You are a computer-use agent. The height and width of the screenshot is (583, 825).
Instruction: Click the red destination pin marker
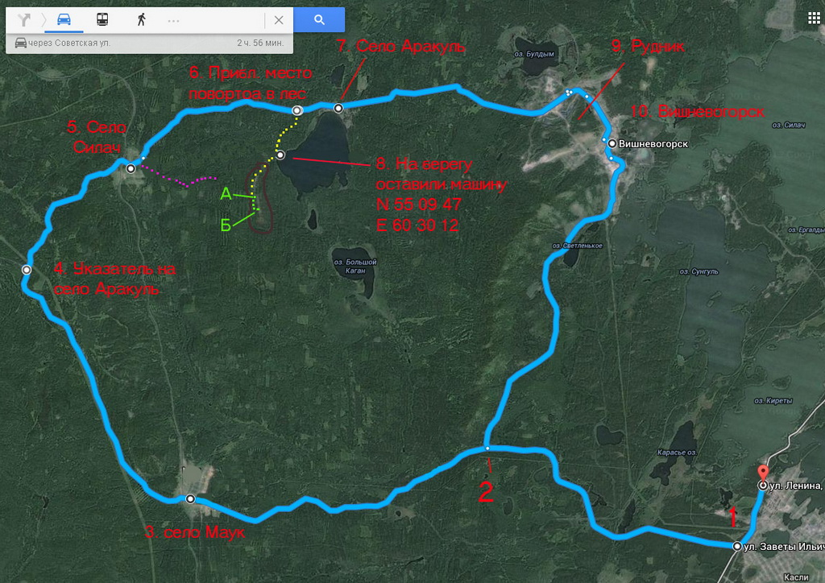[x=762, y=473]
